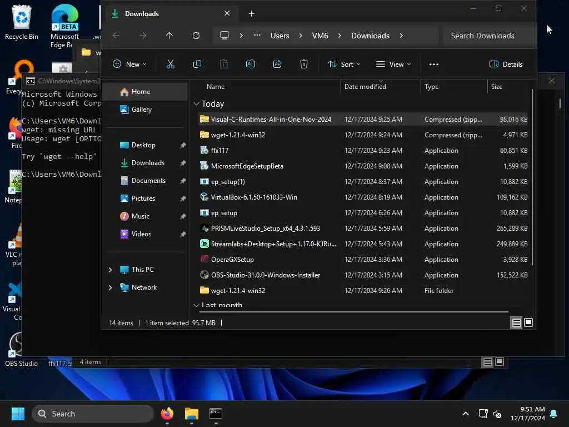Open the Windows Start menu

pyautogui.click(x=18, y=414)
